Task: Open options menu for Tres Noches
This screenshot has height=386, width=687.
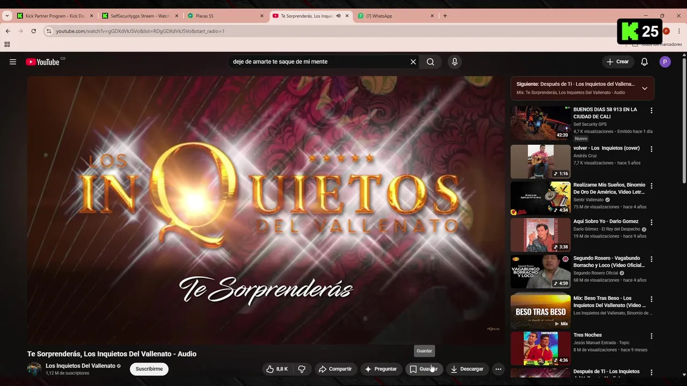Action: 652,336
